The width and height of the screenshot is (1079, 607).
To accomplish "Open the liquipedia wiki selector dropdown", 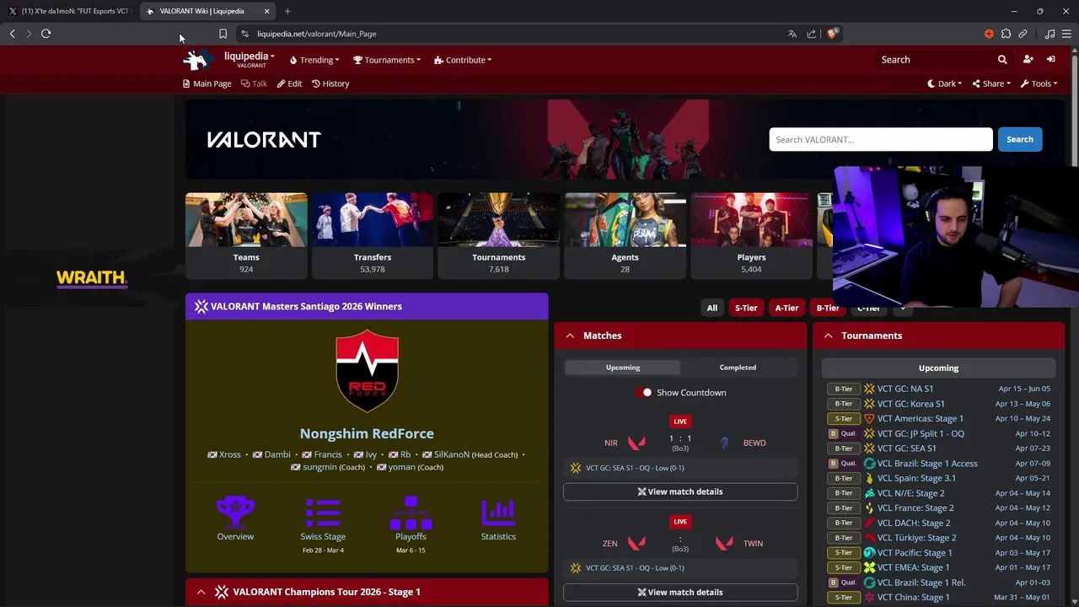I will [x=249, y=60].
